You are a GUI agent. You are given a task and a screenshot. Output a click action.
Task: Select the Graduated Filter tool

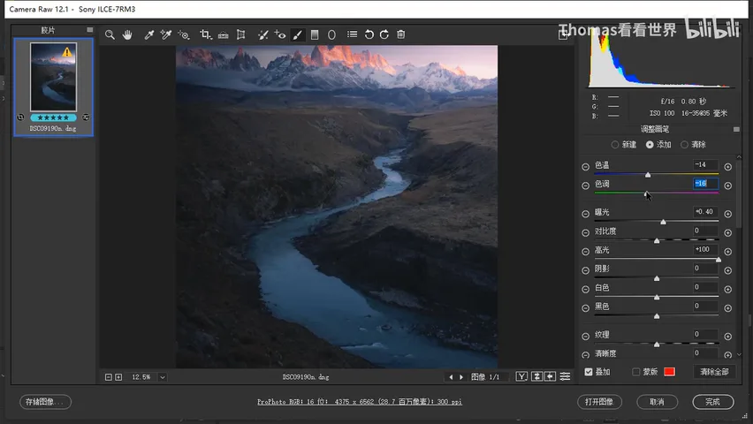click(315, 34)
